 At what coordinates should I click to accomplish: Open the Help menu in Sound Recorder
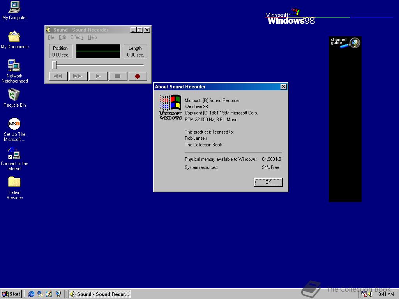click(92, 37)
